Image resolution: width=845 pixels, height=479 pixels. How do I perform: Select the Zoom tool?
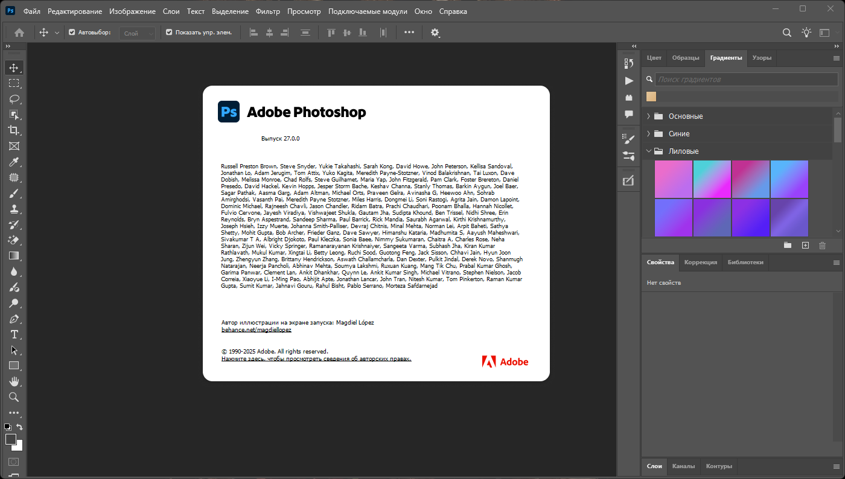click(14, 397)
